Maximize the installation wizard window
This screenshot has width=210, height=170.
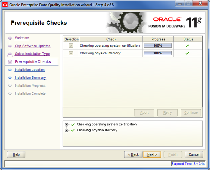click(188, 4)
